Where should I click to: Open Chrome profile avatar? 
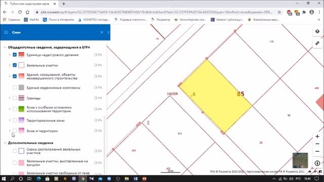[x=312, y=12]
